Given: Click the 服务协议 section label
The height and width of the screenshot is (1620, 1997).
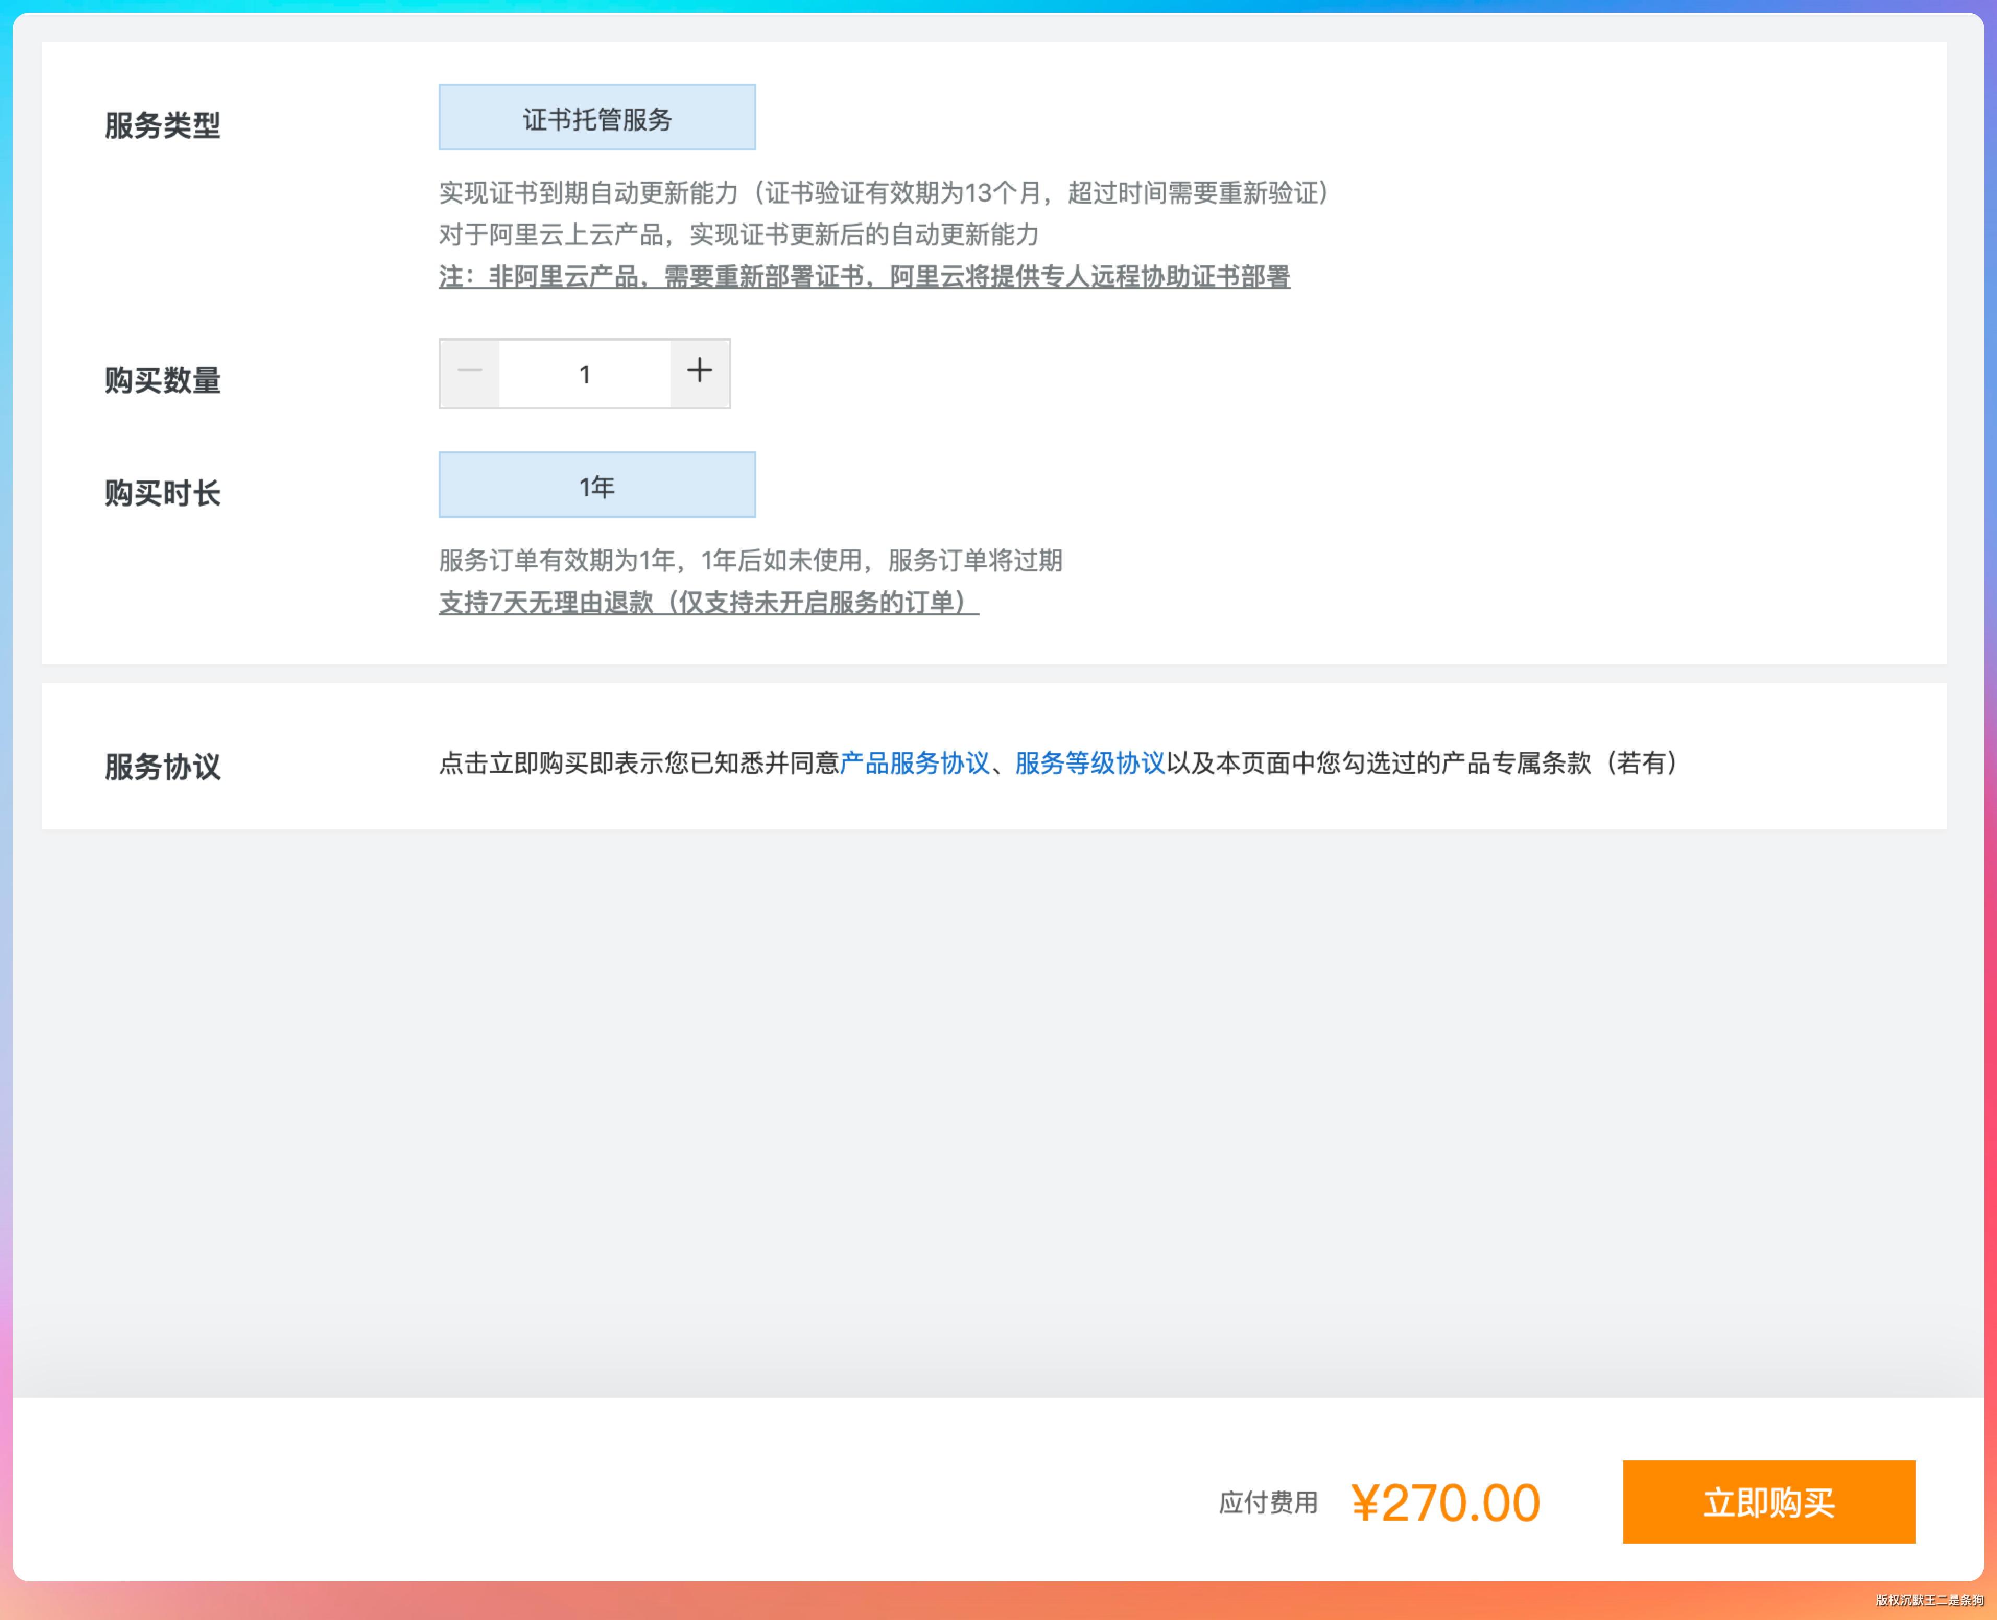Looking at the screenshot, I should pyautogui.click(x=162, y=766).
